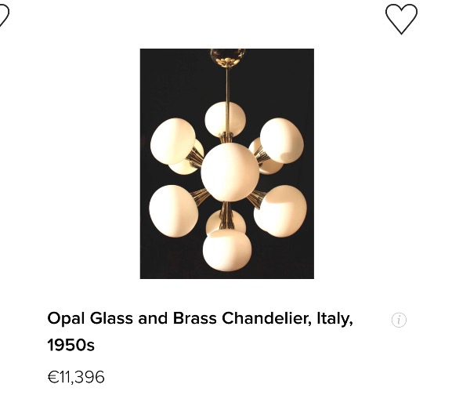Click the upper-right glass globe of the chandelier
The height and width of the screenshot is (406, 470).
tap(282, 140)
